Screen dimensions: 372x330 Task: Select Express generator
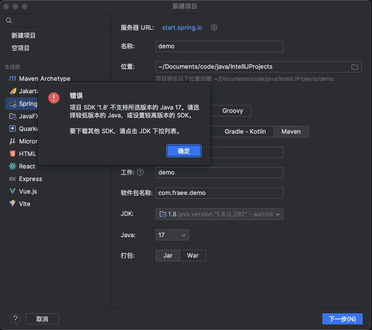pyautogui.click(x=31, y=179)
